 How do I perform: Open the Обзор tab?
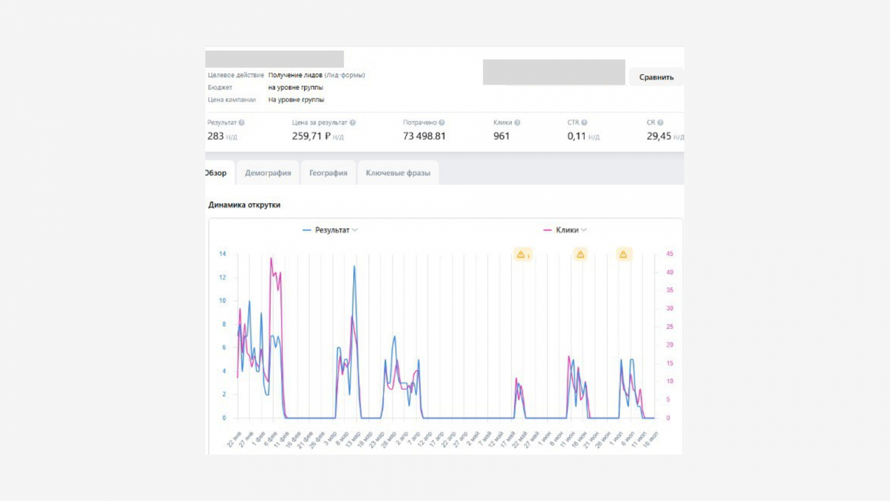(217, 173)
